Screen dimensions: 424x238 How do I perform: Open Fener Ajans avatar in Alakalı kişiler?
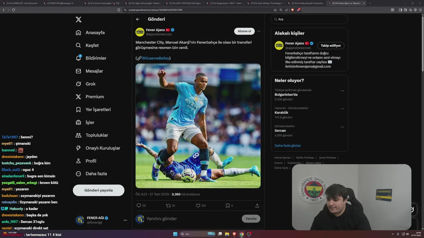[x=279, y=45]
